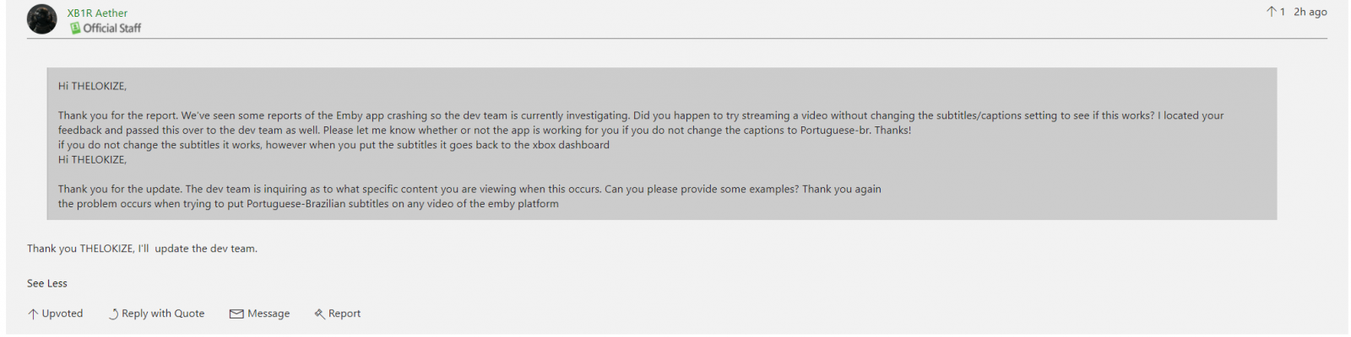
Task: Click the XB1R Aether profile avatar
Action: point(41,19)
